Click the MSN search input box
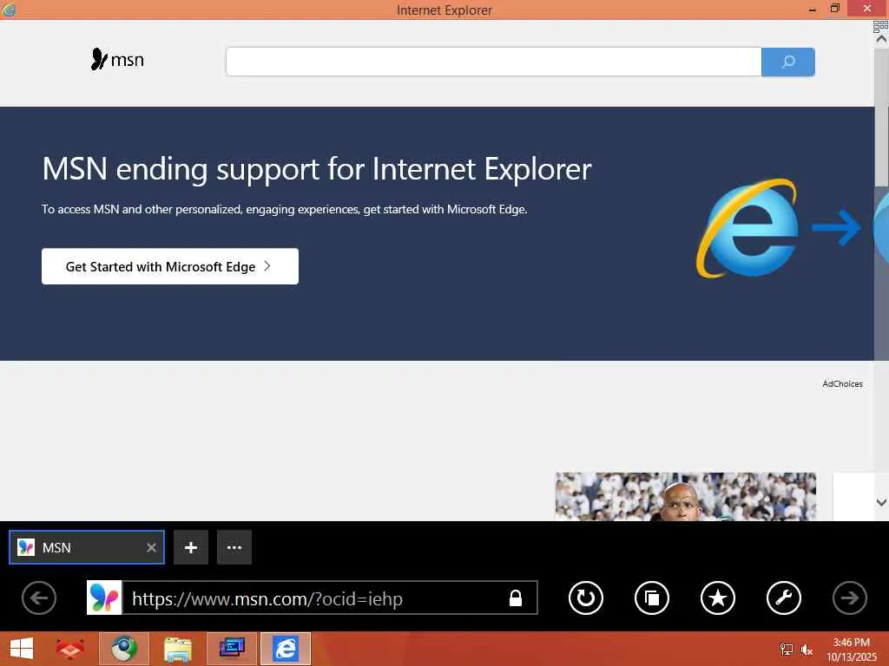Screen dimensions: 889x666 tap(493, 62)
